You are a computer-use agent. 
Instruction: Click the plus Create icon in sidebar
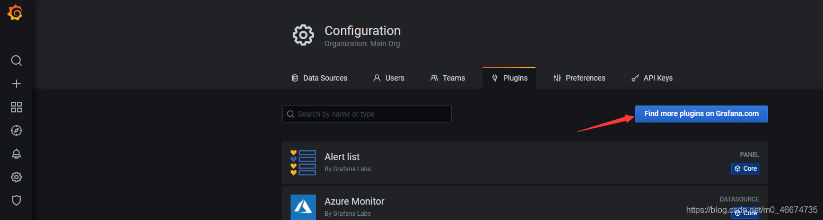click(16, 84)
